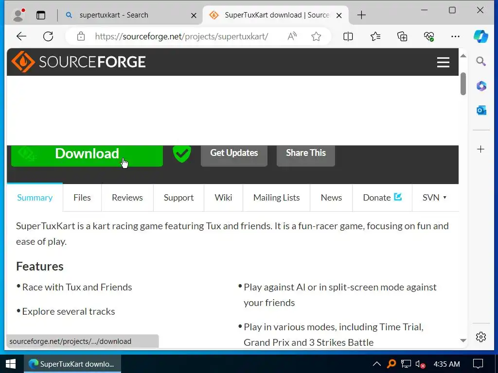Open sidebar settings gear

[x=481, y=337]
